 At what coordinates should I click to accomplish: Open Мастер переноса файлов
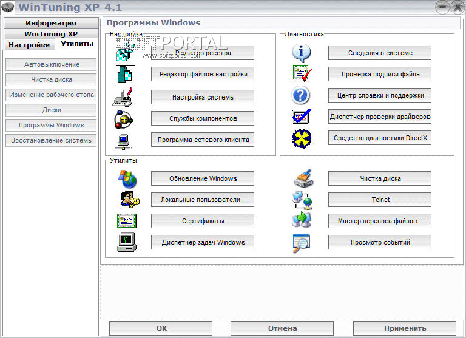[x=380, y=221]
